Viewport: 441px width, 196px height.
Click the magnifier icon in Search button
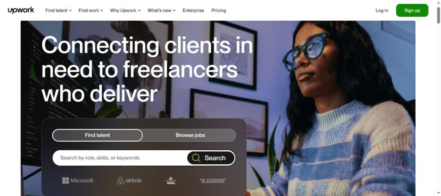pyautogui.click(x=196, y=158)
